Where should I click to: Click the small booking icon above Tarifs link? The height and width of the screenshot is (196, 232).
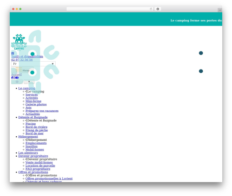pos(13,53)
